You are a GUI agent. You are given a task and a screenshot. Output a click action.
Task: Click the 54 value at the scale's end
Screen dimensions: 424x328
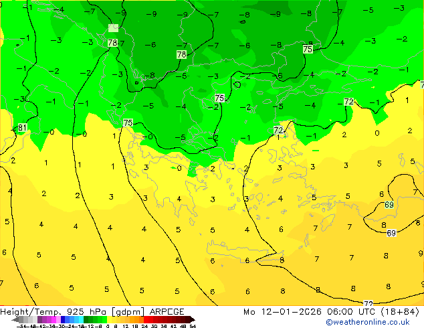coord(192,326)
